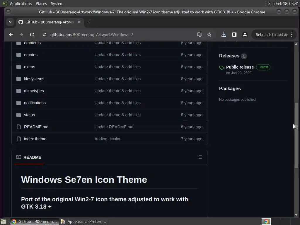Image resolution: width=300 pixels, height=225 pixels.
Task: Bookmark this page with the star icon
Action: pos(209,35)
